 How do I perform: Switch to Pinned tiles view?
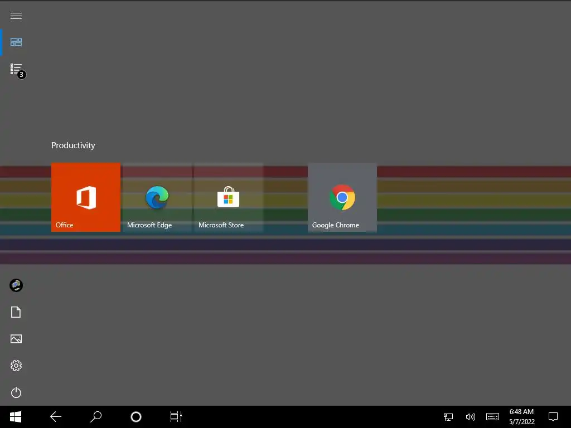coord(16,42)
